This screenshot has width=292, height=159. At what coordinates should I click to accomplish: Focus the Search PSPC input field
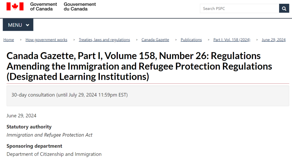click(240, 8)
